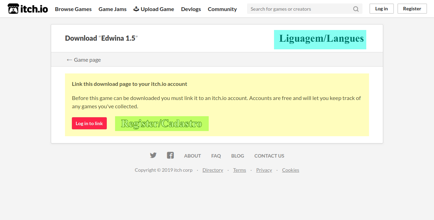The image size is (434, 220).
Task: Open the CONTACT US footer link
Action: point(269,156)
